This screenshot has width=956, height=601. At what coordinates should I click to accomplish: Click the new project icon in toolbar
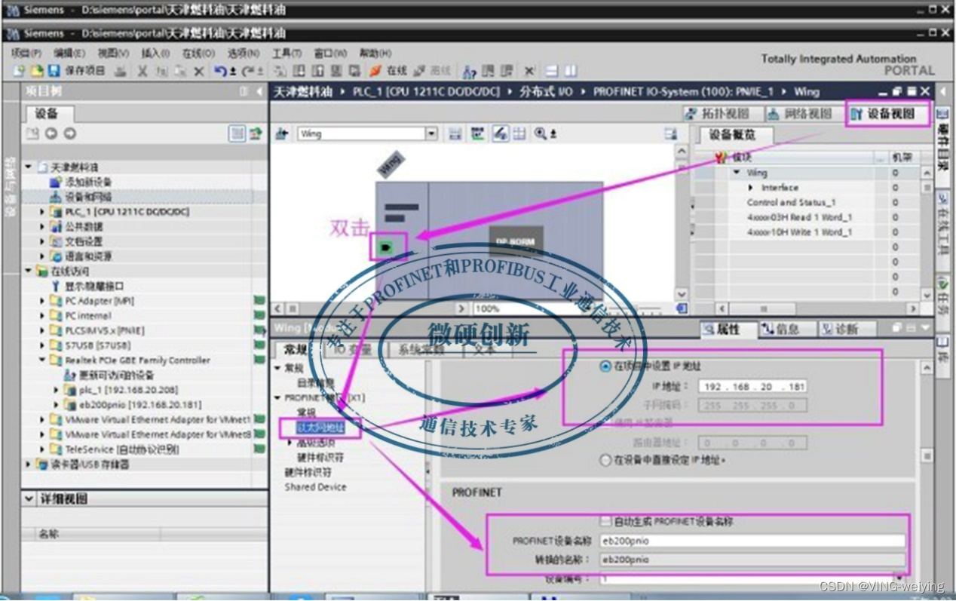tap(20, 71)
